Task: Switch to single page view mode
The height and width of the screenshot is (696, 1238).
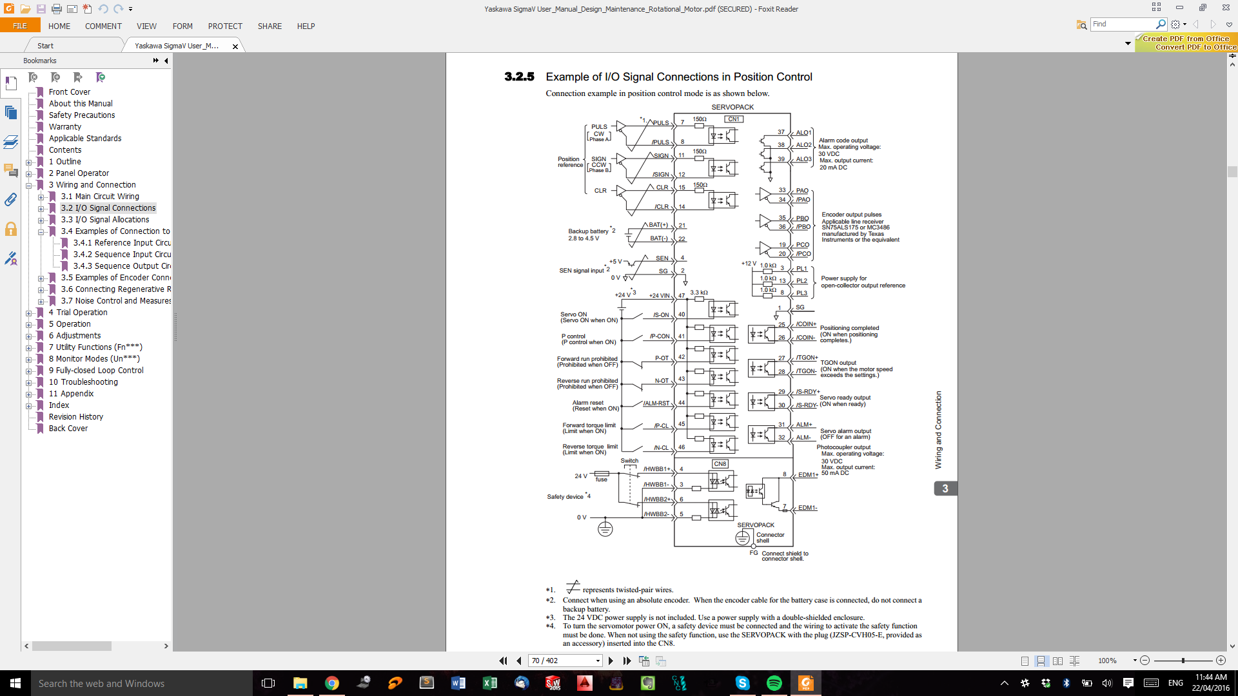Action: 1025,661
